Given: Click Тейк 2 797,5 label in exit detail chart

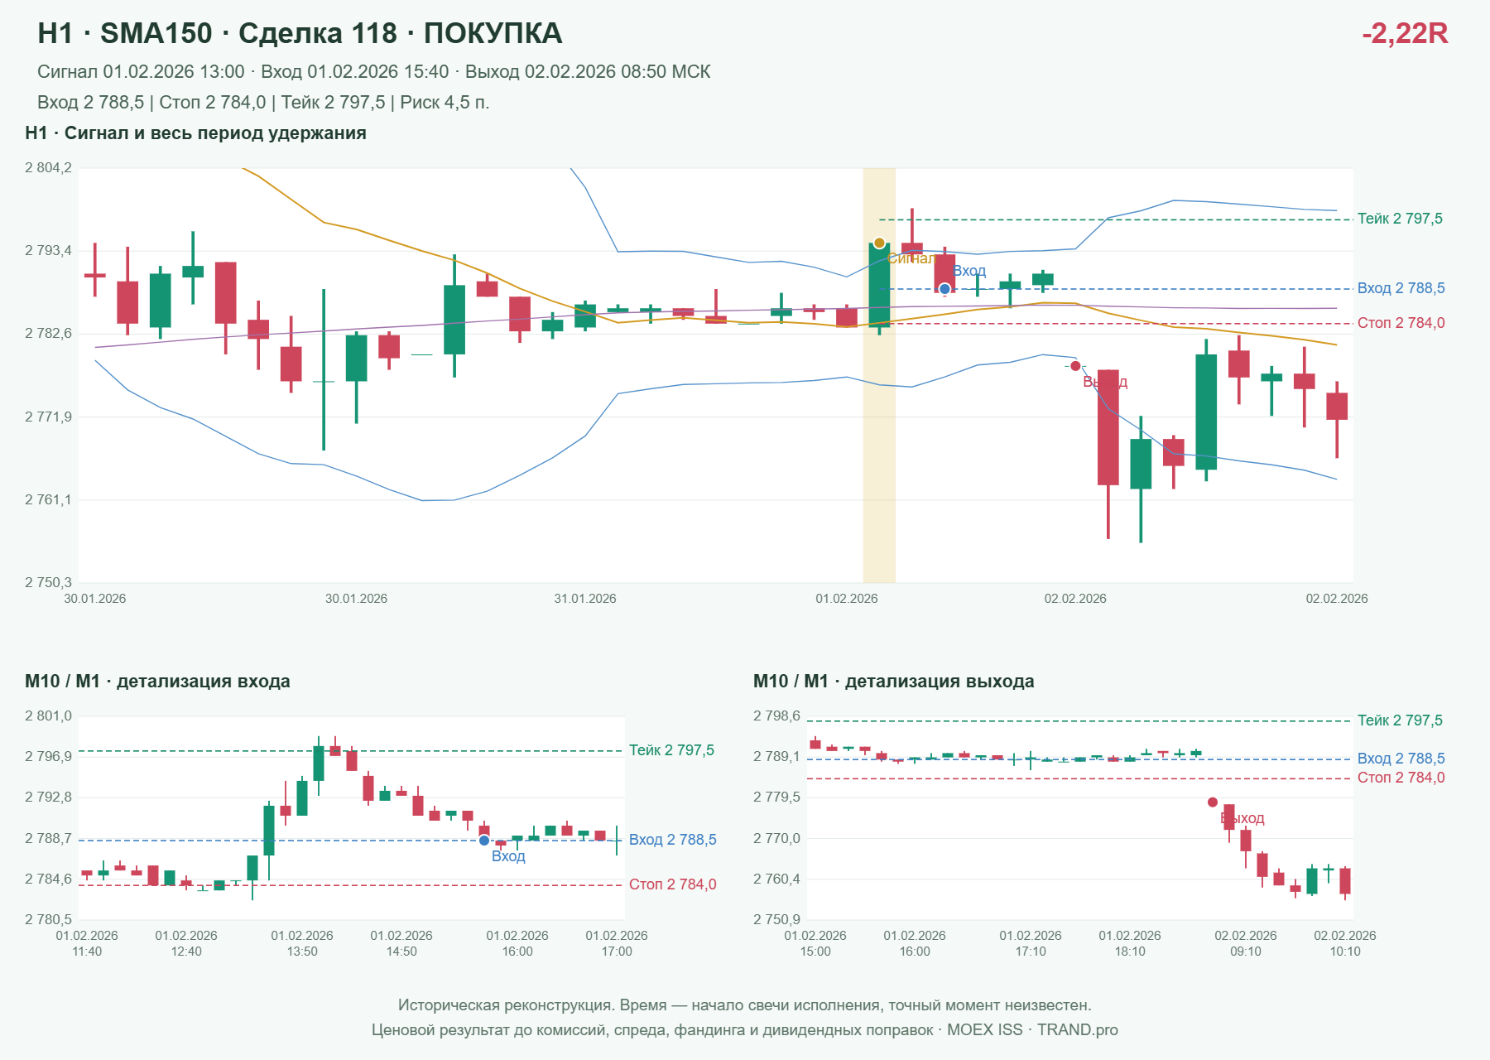Looking at the screenshot, I should [x=1400, y=720].
